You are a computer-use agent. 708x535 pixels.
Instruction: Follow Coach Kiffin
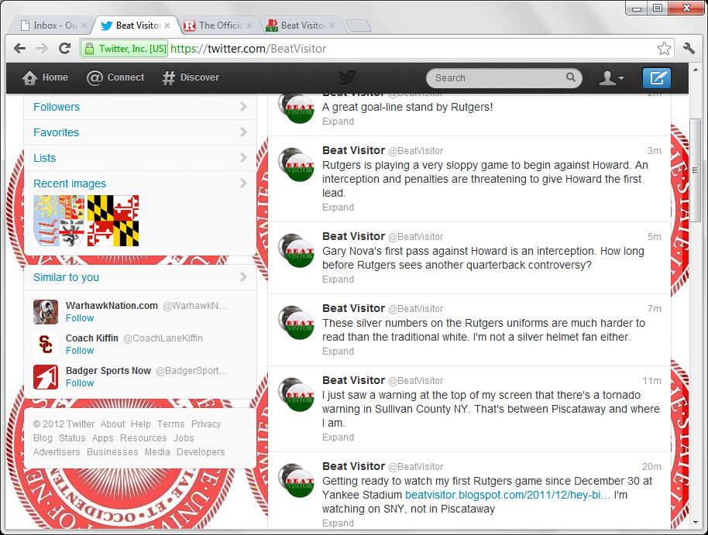(80, 351)
